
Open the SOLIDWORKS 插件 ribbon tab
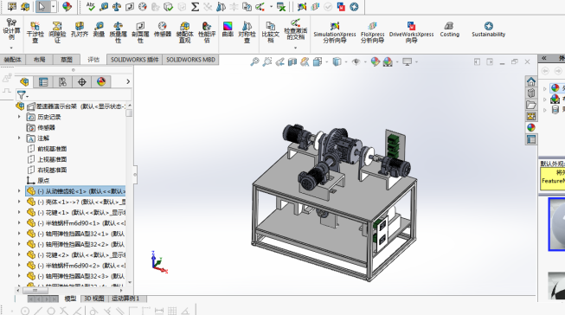pos(134,60)
